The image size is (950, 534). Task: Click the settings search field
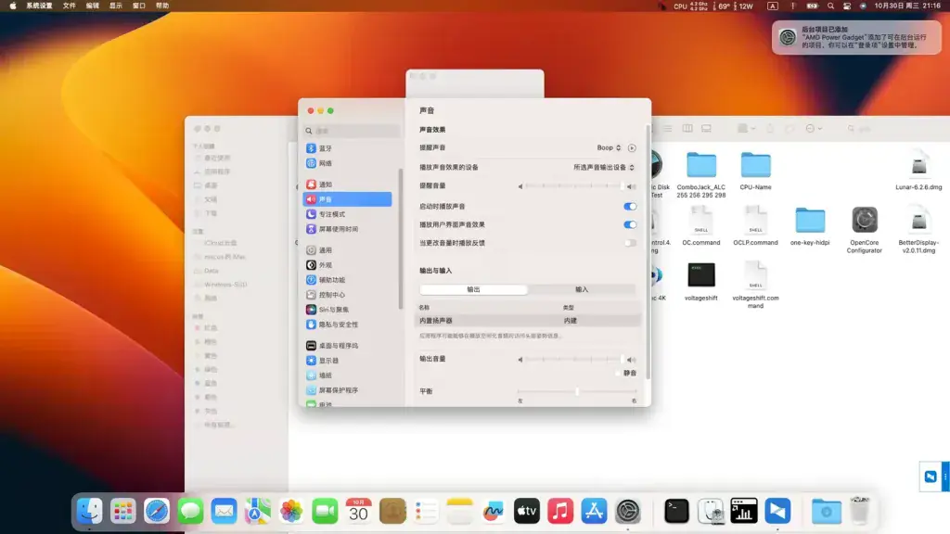click(352, 131)
